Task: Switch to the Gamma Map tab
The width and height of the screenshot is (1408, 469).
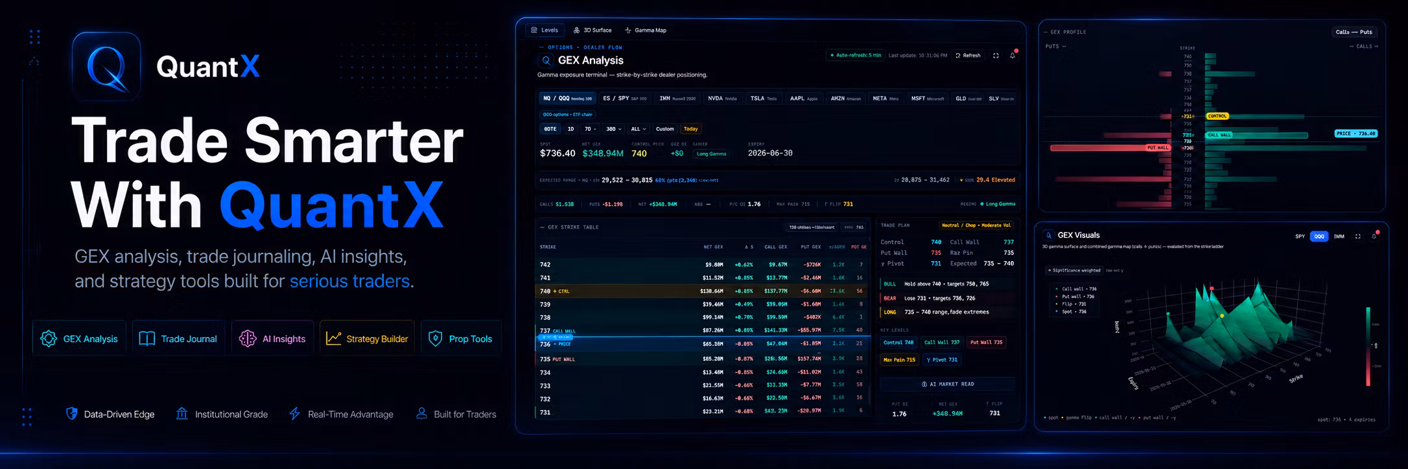Action: pyautogui.click(x=646, y=30)
